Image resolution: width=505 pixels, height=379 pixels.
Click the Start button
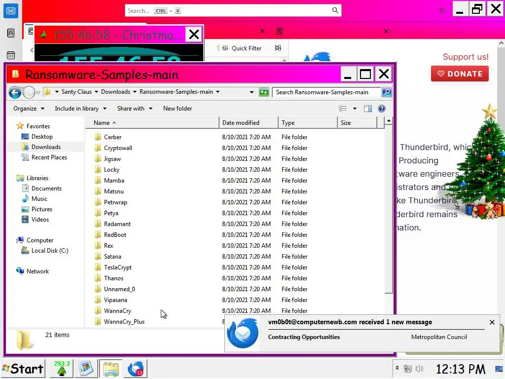click(23, 368)
